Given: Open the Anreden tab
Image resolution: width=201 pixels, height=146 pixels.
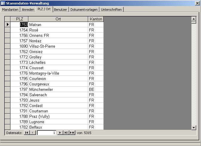Looking at the screenshot, I should pos(28,9).
